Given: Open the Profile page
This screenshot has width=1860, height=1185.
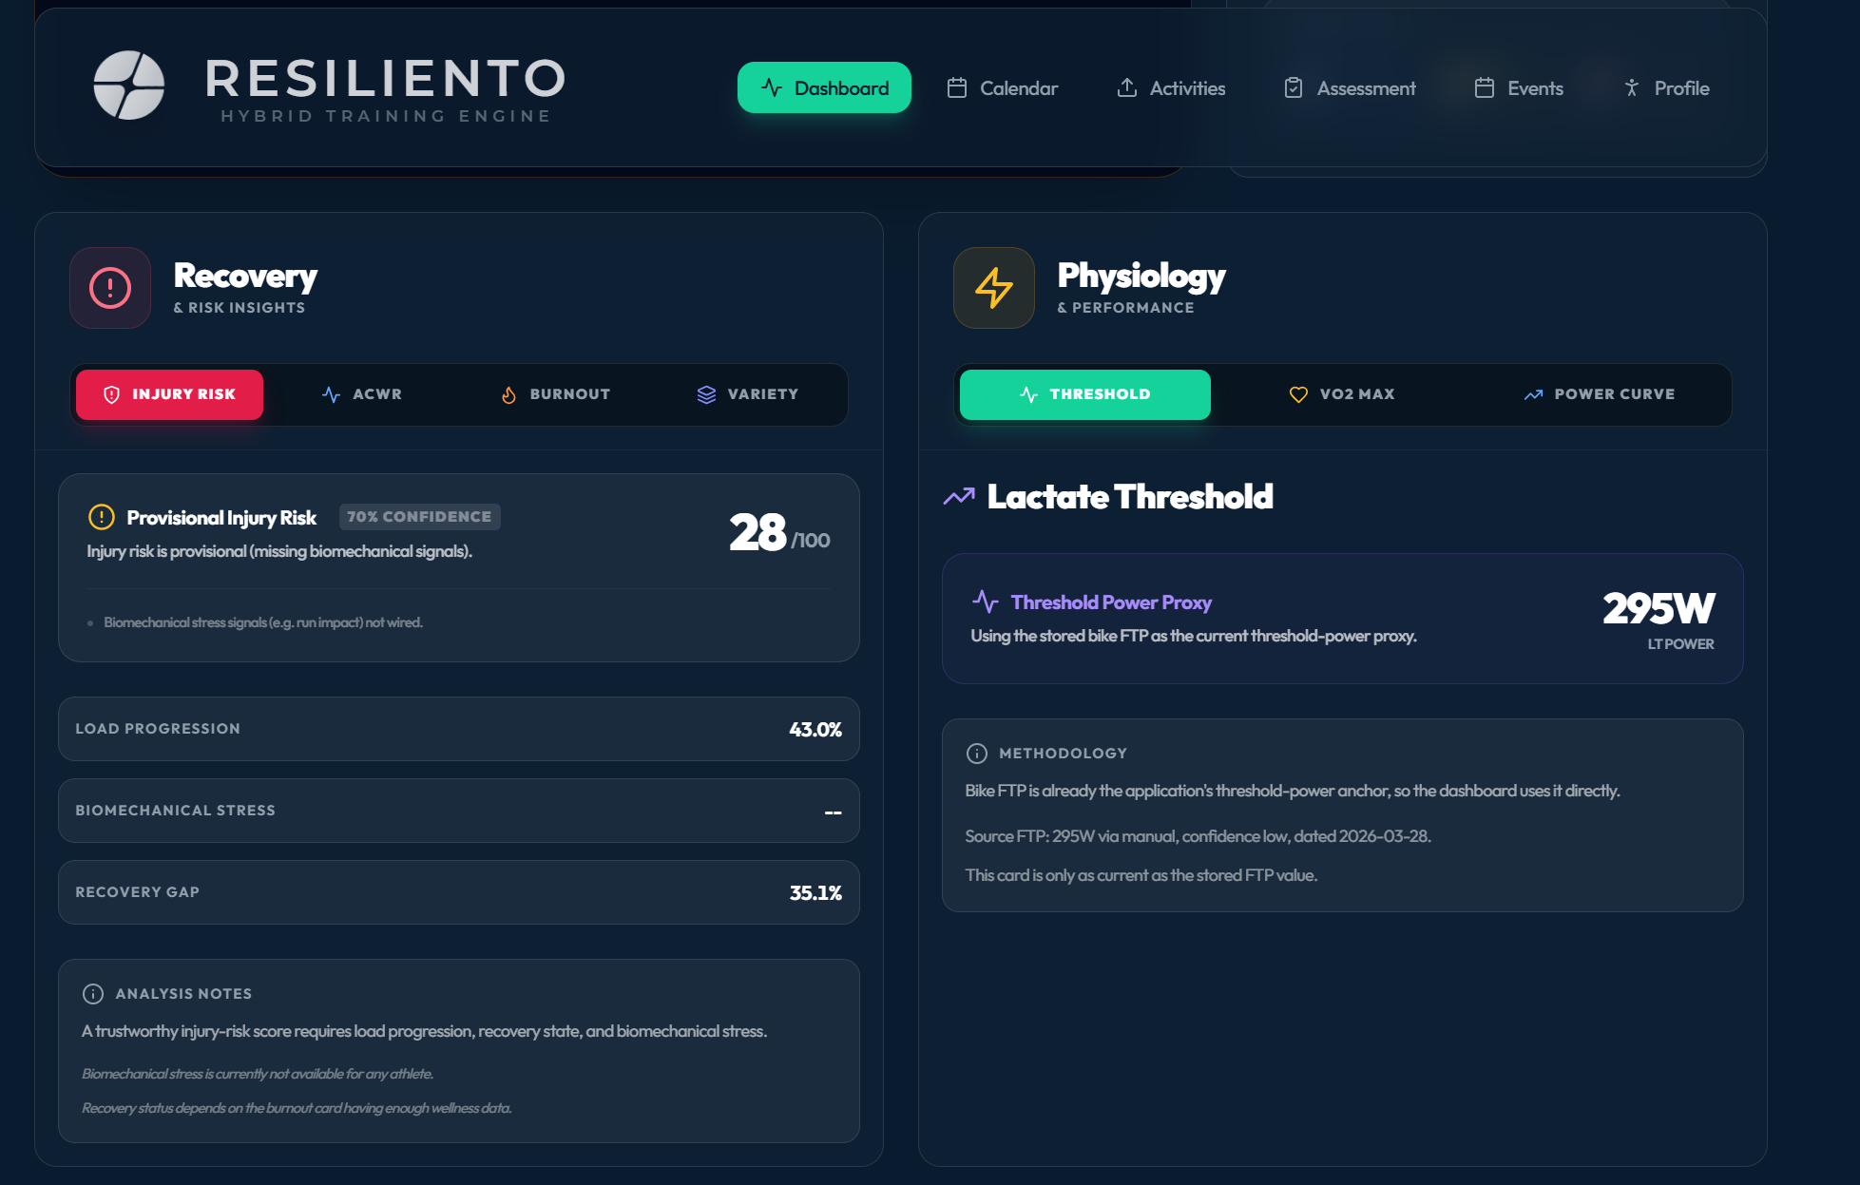Looking at the screenshot, I should (1666, 88).
